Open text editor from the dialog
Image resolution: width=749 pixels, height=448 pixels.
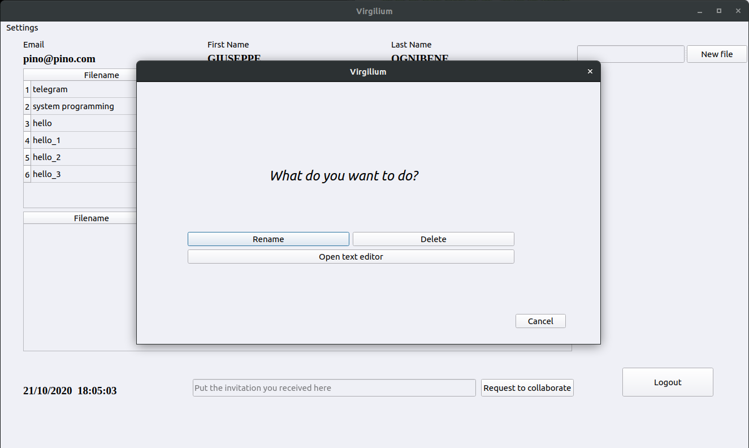pos(351,257)
